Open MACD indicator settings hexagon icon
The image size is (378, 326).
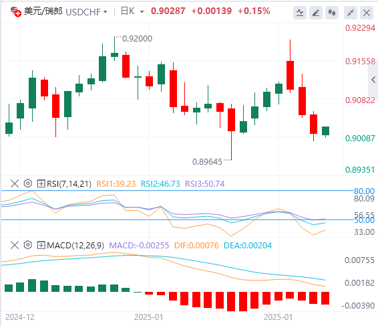pos(28,245)
